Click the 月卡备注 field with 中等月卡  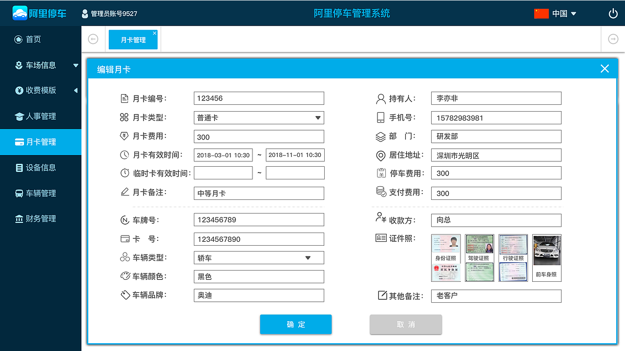coord(259,193)
